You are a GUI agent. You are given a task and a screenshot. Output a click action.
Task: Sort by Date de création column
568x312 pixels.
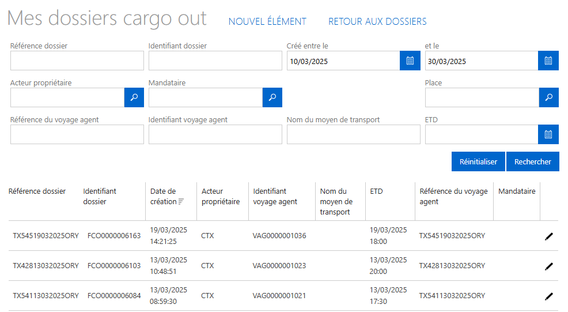click(x=164, y=197)
